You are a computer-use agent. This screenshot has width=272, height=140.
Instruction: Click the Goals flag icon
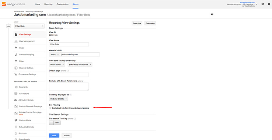pos(16,48)
